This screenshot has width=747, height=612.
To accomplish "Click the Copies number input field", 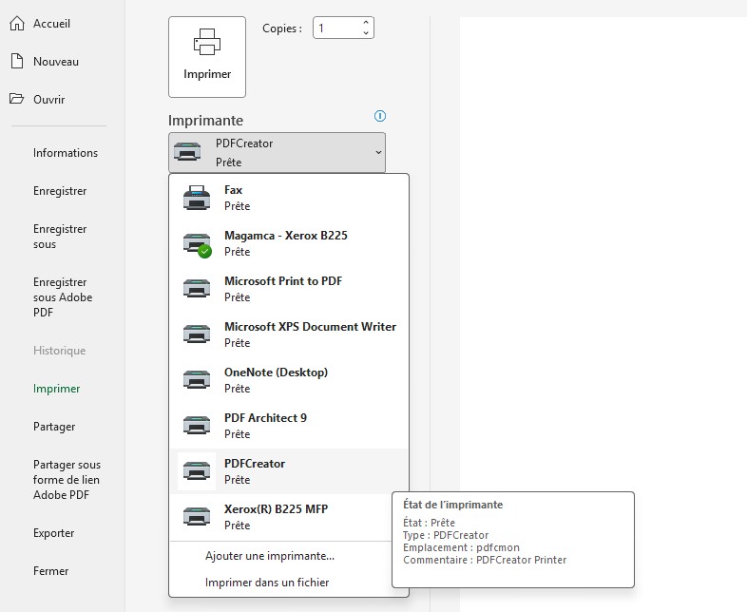I will click(x=338, y=29).
